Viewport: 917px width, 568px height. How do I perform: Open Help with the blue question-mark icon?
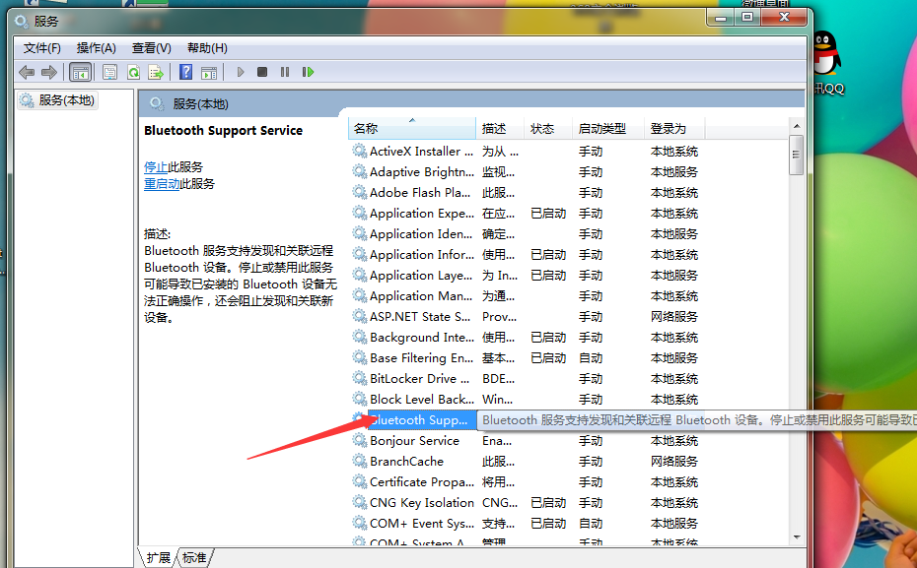185,72
